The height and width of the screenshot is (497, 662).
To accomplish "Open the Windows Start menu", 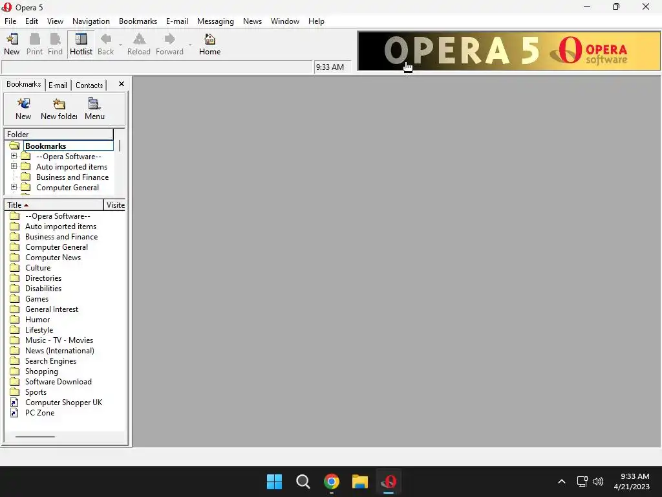I will 274,481.
